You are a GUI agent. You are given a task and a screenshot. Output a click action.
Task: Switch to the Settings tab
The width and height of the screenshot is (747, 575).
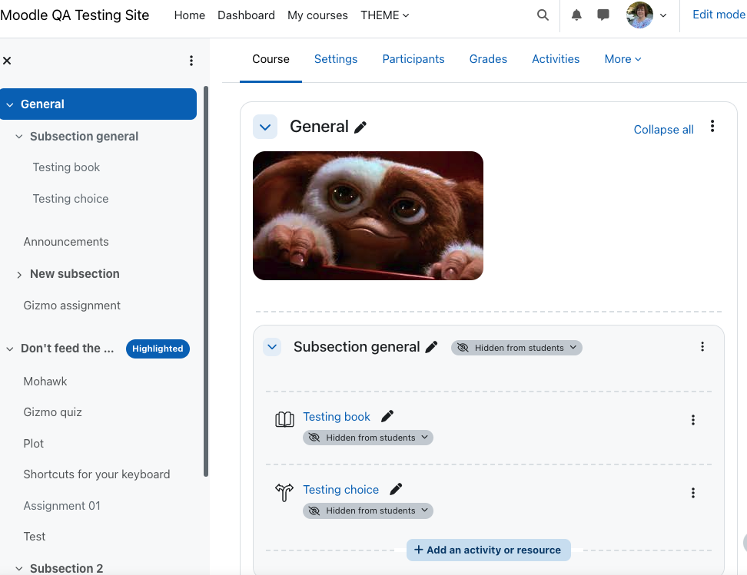click(x=335, y=59)
